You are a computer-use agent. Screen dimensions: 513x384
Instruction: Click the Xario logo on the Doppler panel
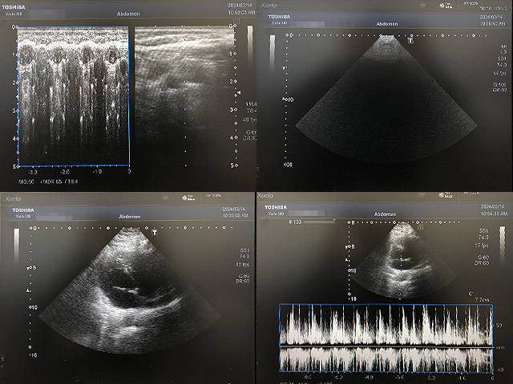(x=265, y=195)
